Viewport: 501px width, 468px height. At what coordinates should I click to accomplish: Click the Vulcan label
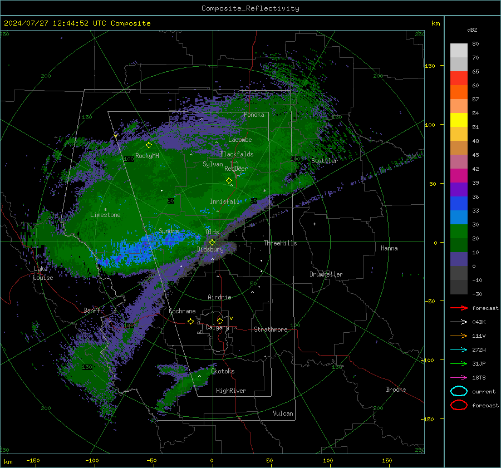click(283, 413)
